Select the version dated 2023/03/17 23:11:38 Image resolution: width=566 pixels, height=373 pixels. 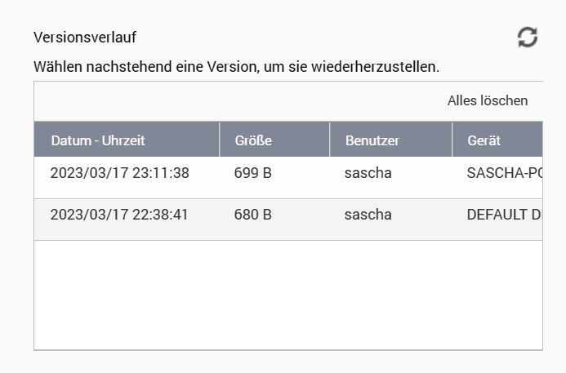click(119, 173)
